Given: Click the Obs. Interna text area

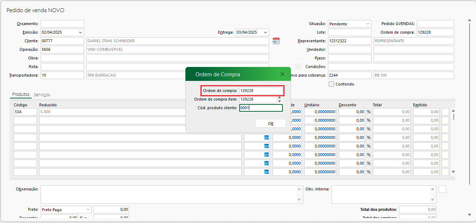Looking at the screenshot, I should 384,194.
